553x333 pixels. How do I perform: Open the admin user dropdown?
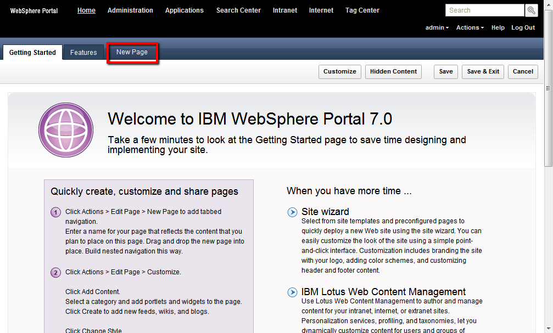coord(437,27)
